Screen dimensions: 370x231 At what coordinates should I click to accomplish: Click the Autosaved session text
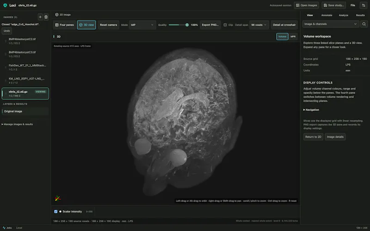point(281,5)
